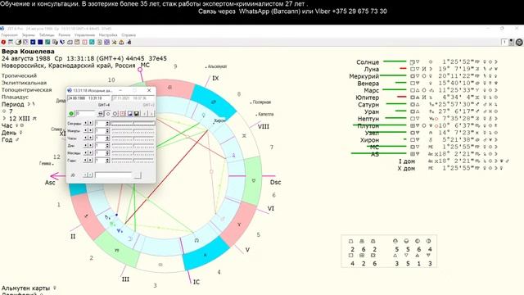The width and height of the screenshot is (524, 295).
Task: Click the gray-green document toolbar icon
Action: tap(100, 42)
